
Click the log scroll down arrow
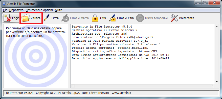point(216,82)
